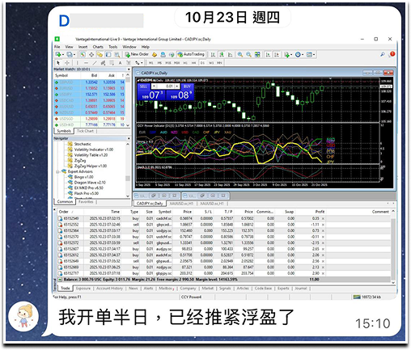This screenshot has width=411, height=350.
Task: Click the zoom in magnifier icon
Action: (240, 54)
